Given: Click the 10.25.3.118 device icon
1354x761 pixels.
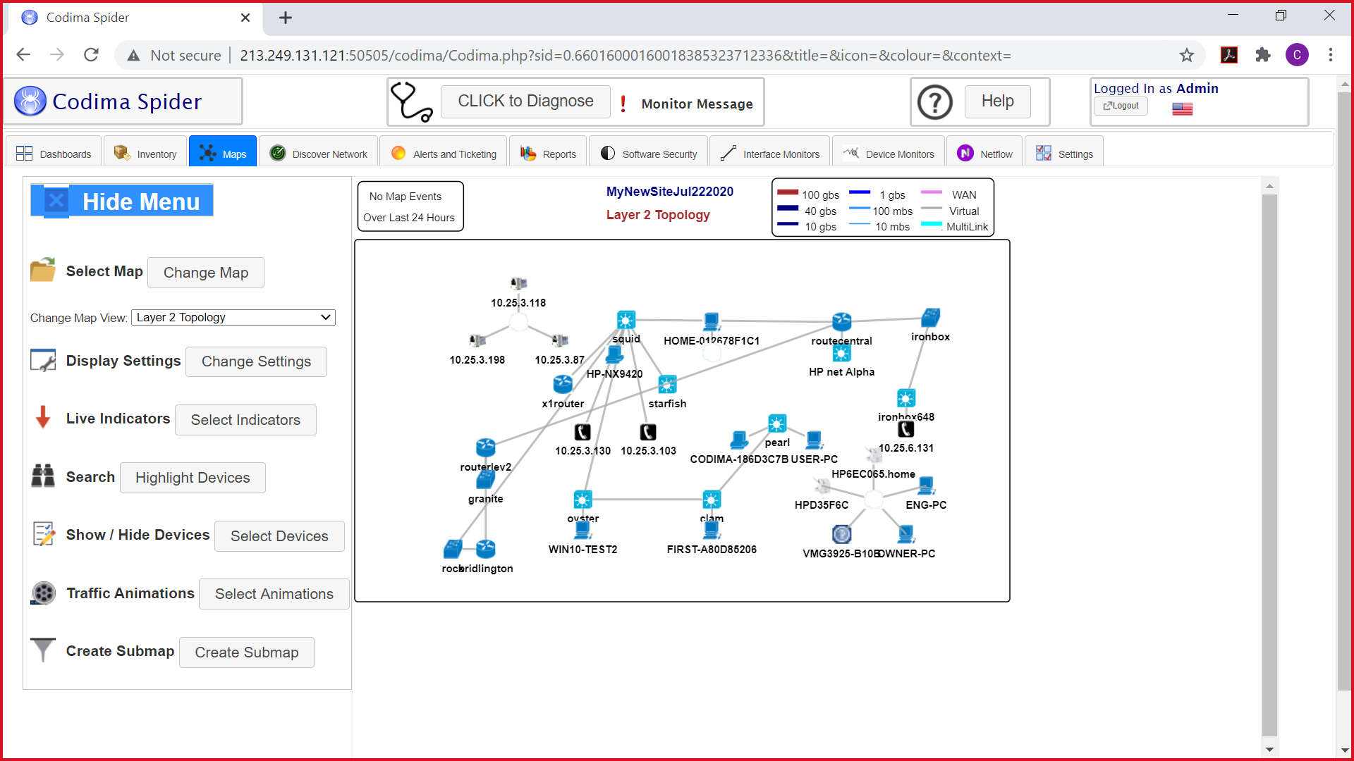Looking at the screenshot, I should 518,283.
